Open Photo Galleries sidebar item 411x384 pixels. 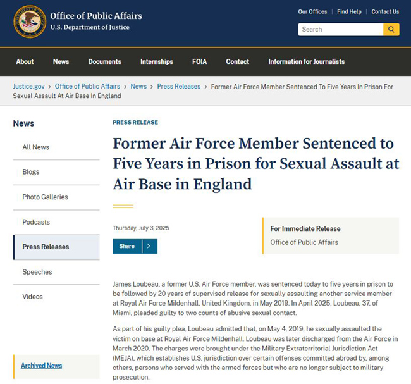pyautogui.click(x=45, y=197)
